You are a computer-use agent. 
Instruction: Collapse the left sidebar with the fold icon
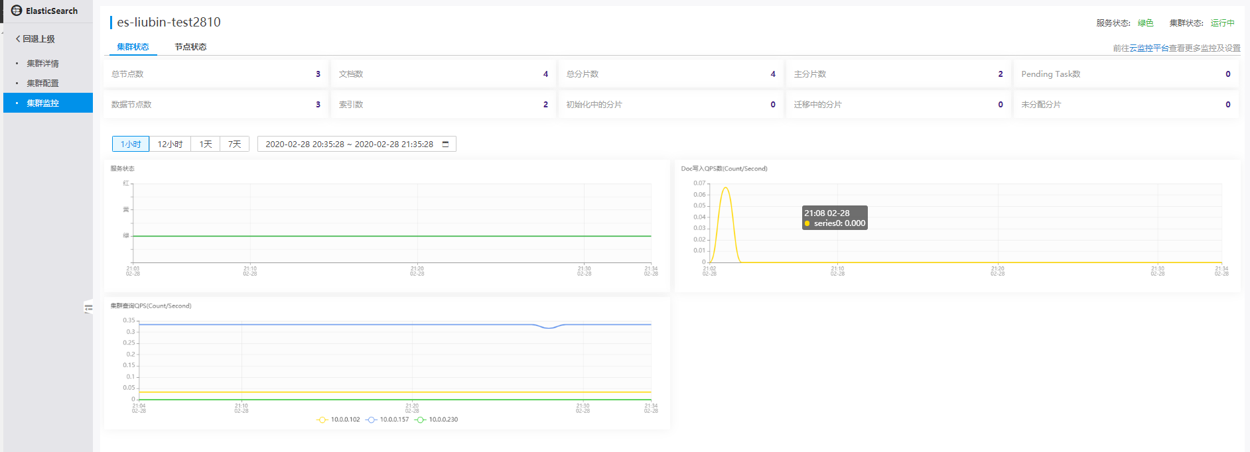point(88,308)
